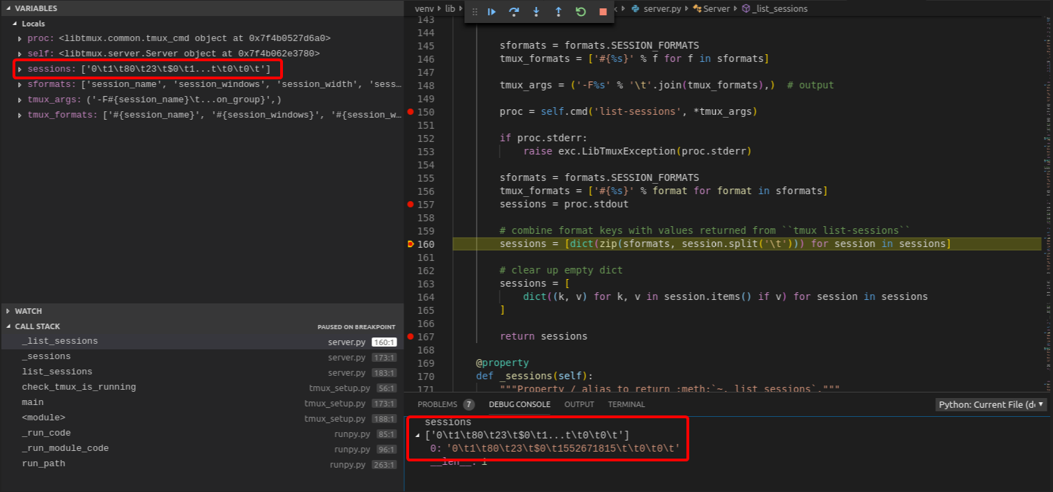1053x492 pixels.
Task: Select the _sessions call stack frame
Action: 201,356
